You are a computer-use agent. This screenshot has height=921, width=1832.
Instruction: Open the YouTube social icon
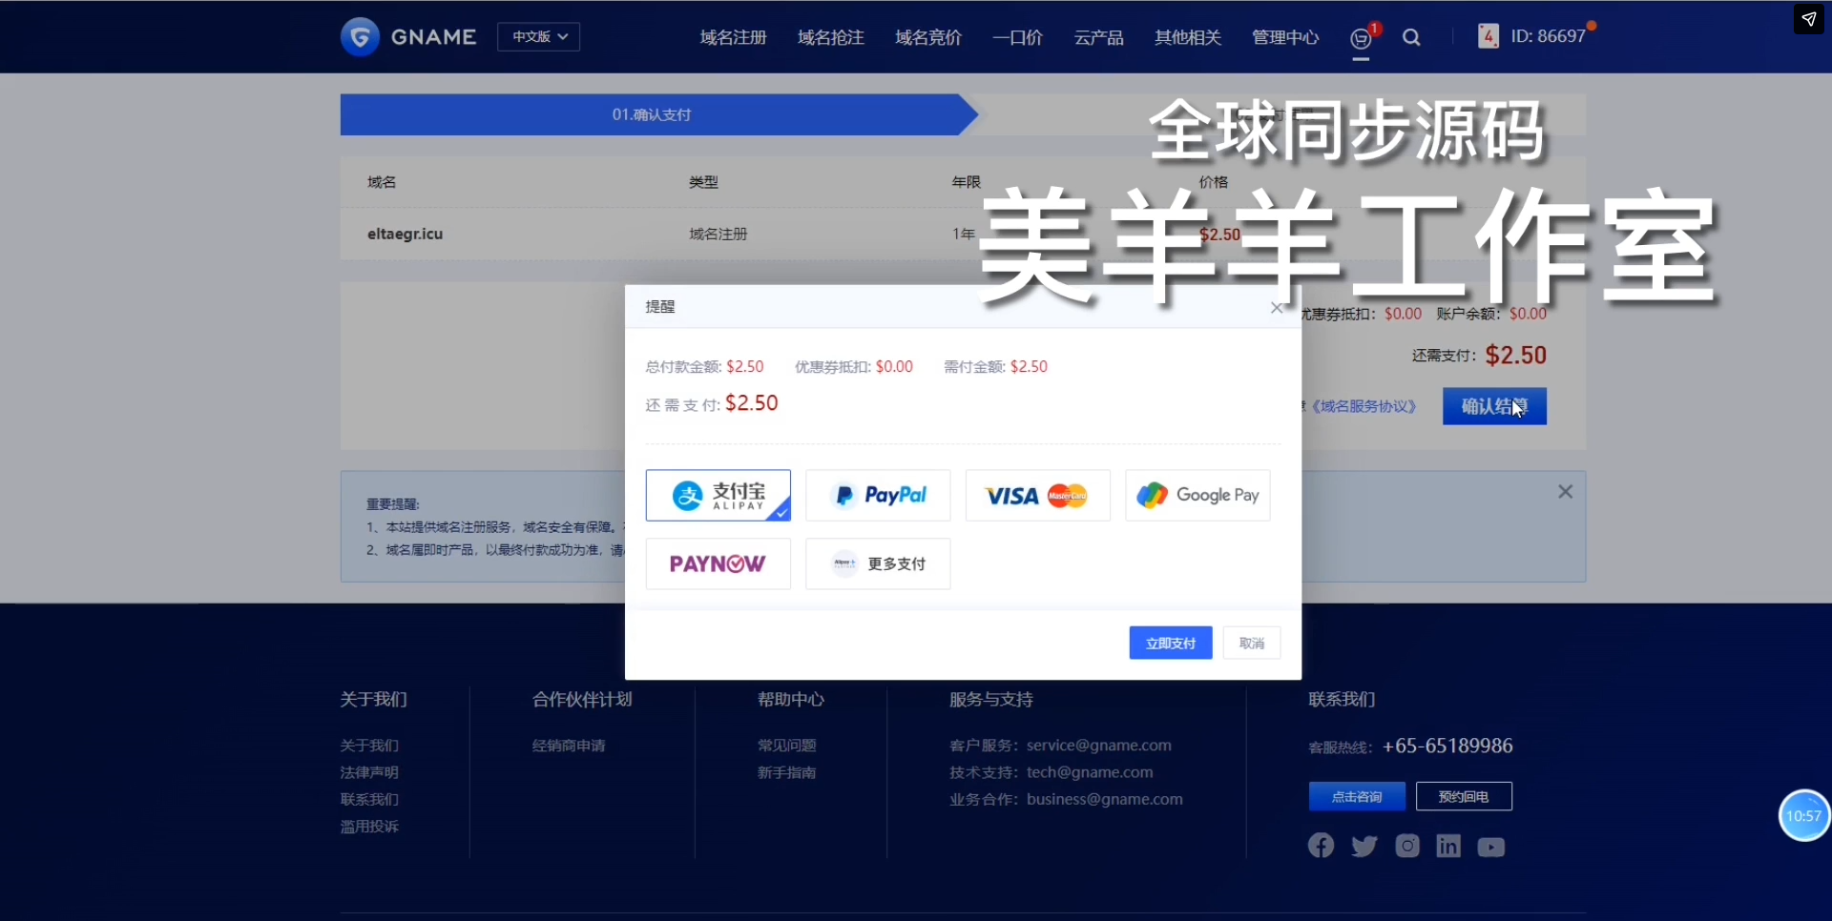[1491, 847]
